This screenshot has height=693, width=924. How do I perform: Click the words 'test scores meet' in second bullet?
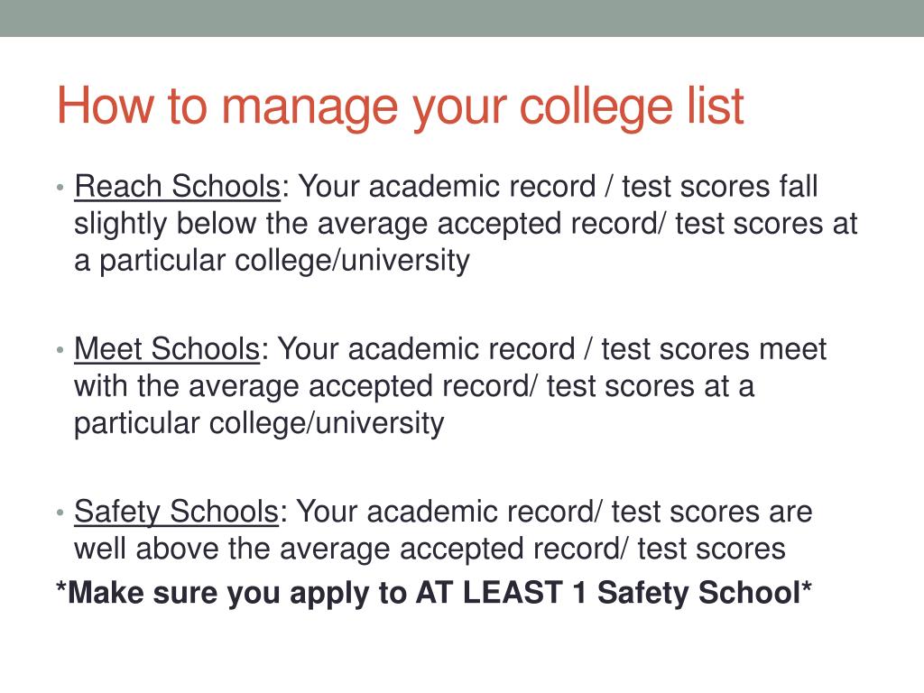point(714,349)
